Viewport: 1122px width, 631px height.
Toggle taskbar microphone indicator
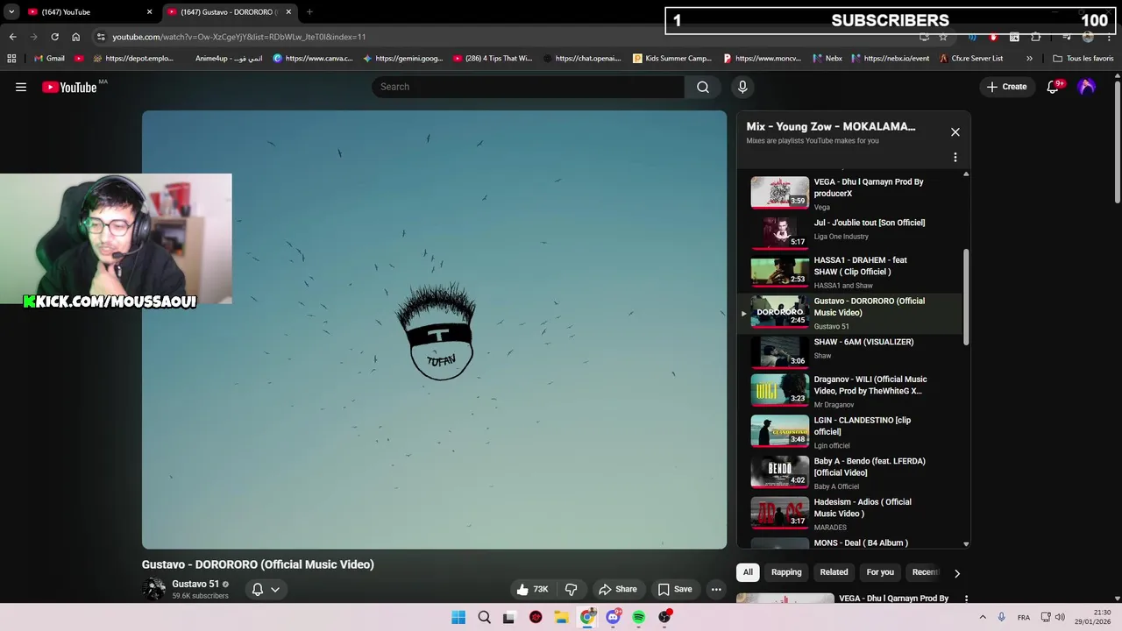click(1001, 617)
